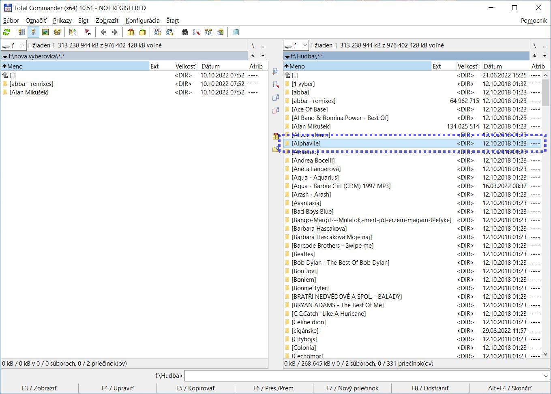Open the Príkazy menu
Image resolution: width=551 pixels, height=394 pixels.
62,20
